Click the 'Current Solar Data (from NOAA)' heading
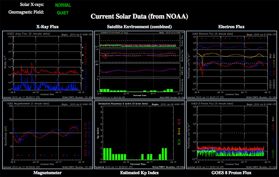The width and height of the screenshot is (279, 177). pyautogui.click(x=139, y=17)
